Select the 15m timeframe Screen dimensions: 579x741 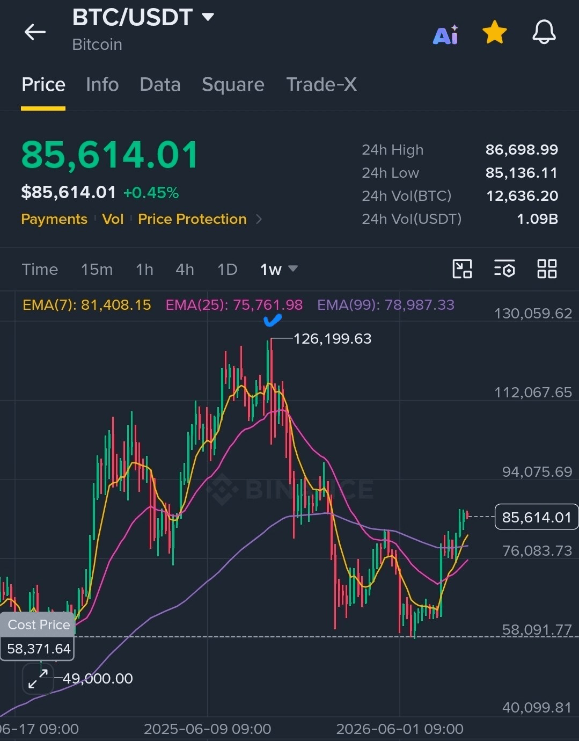point(97,269)
